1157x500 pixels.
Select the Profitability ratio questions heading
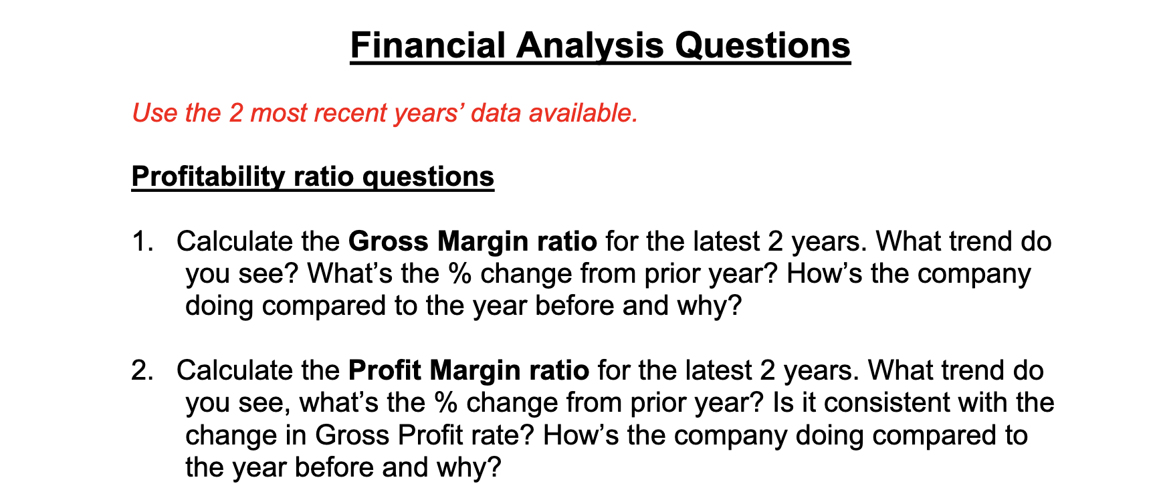(x=312, y=176)
